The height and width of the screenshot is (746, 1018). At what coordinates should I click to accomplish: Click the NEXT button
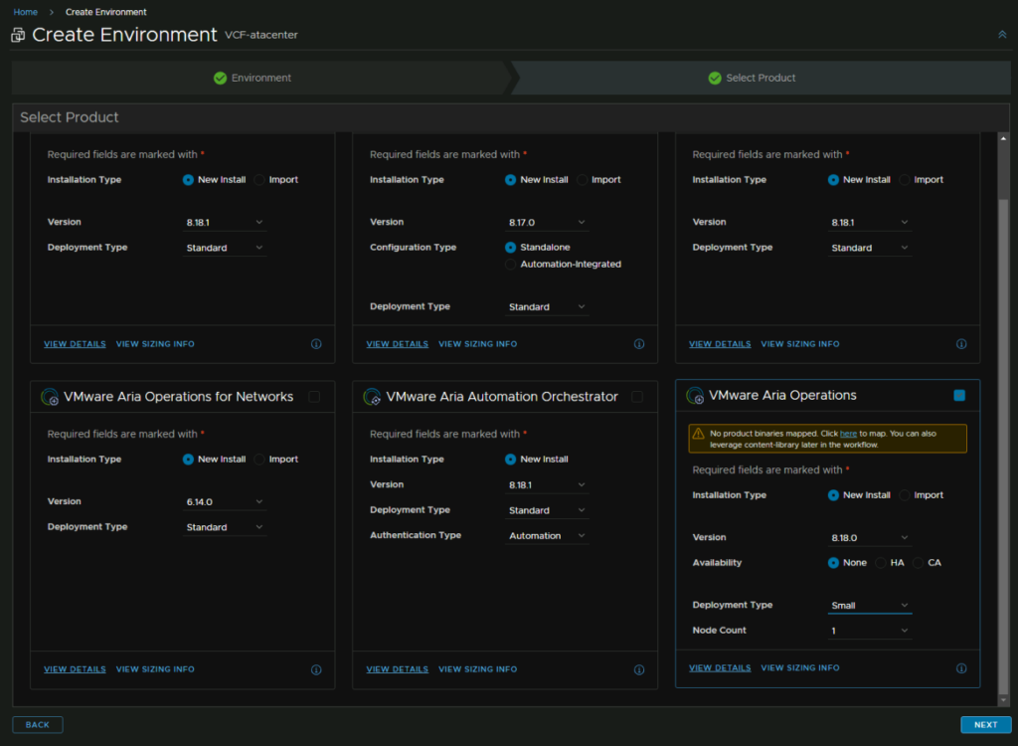coord(985,725)
